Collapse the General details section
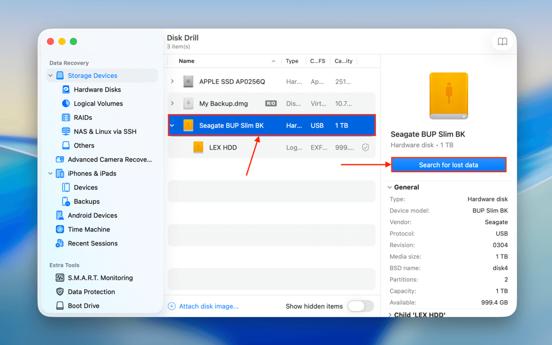This screenshot has width=552, height=345. click(x=390, y=187)
